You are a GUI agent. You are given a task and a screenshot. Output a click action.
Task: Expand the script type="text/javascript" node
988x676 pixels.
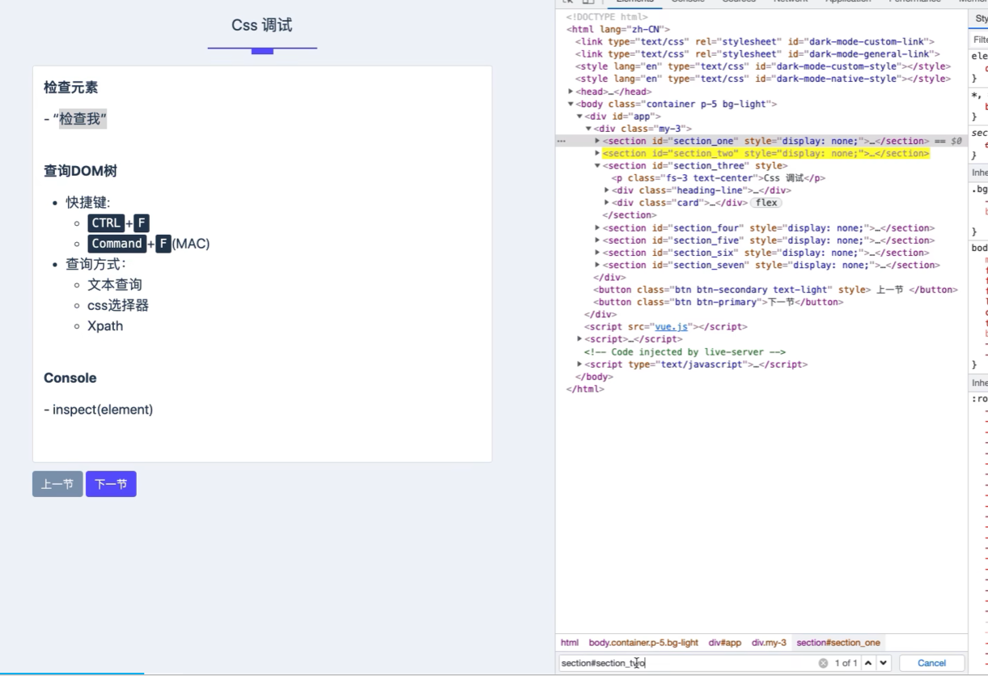coord(579,364)
